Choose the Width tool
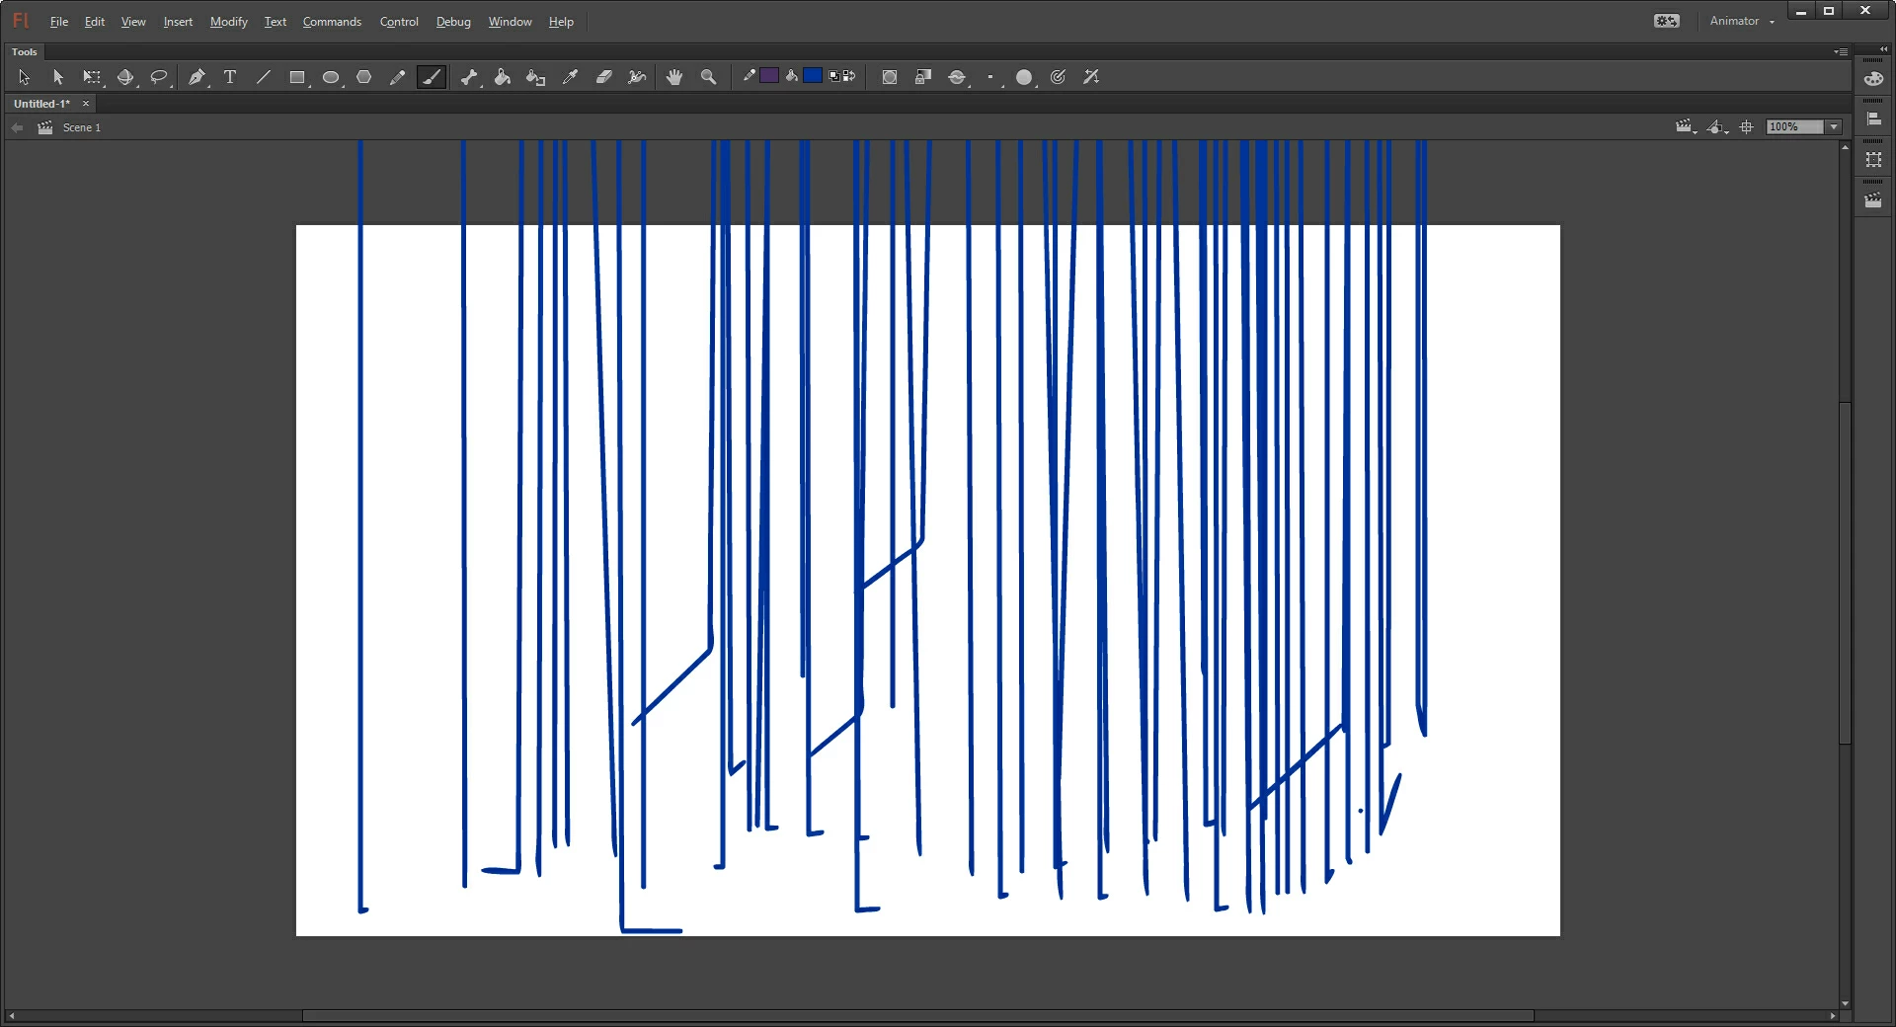 [638, 77]
